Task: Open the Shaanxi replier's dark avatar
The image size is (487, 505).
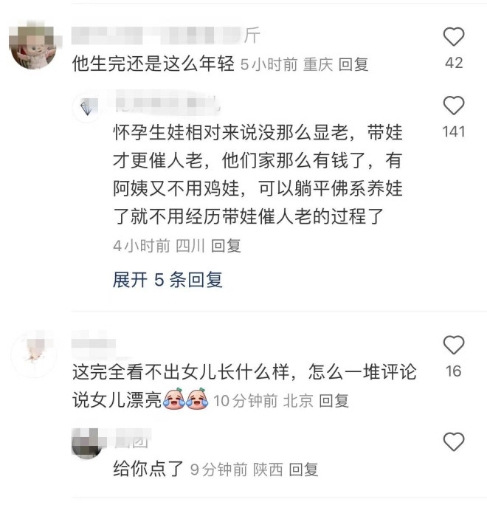Action: (87, 443)
